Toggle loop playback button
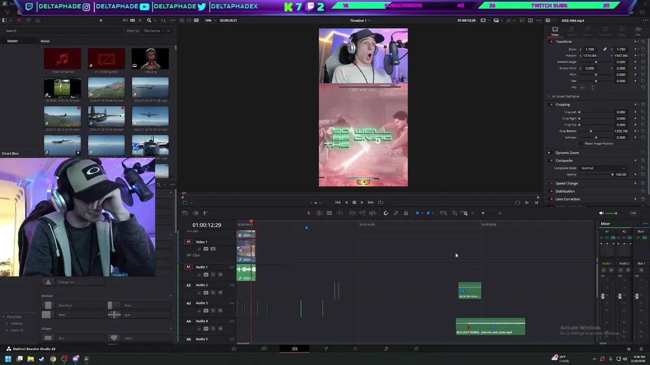 point(380,202)
